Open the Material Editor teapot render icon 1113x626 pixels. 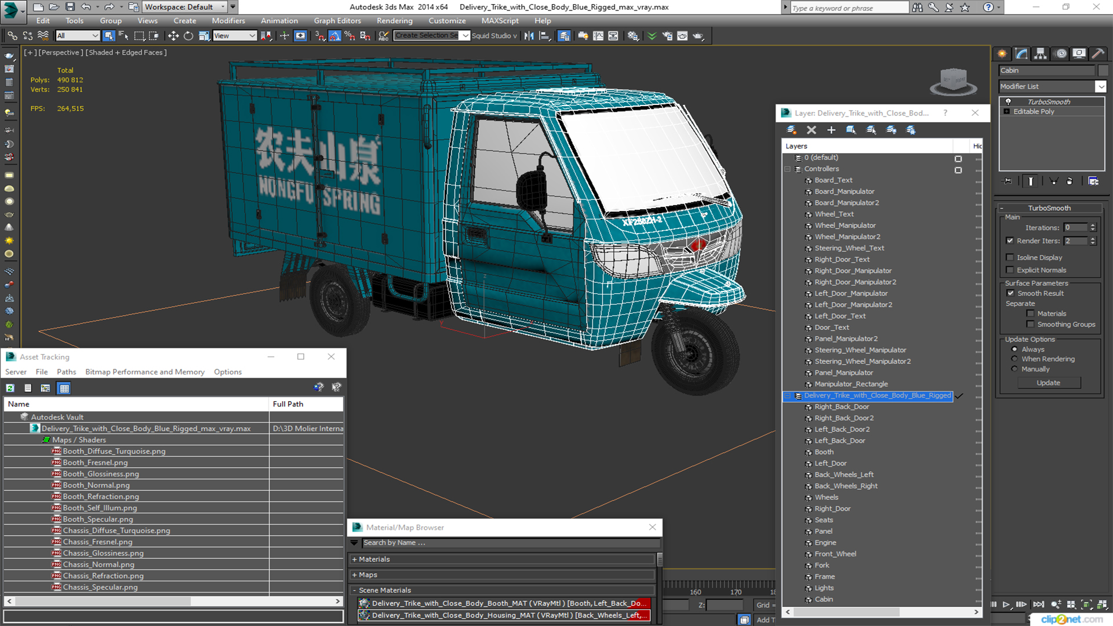point(699,36)
